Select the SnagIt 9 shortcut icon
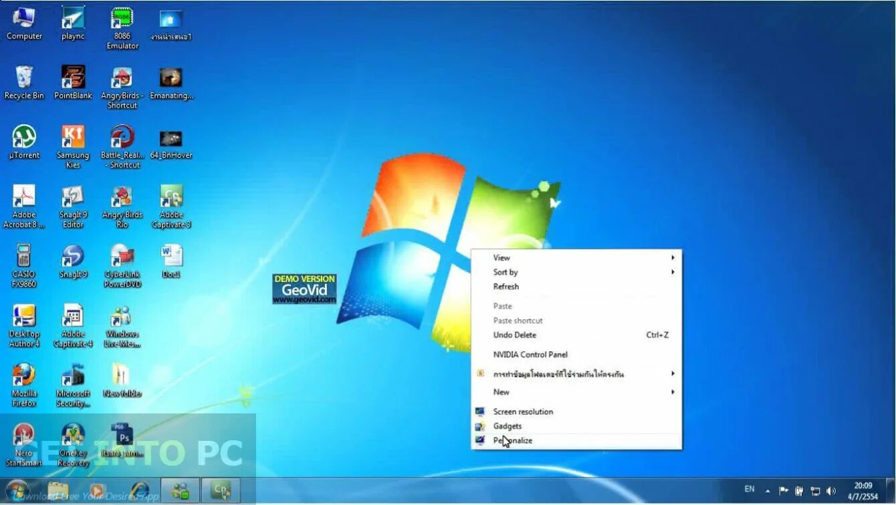 [x=73, y=261]
